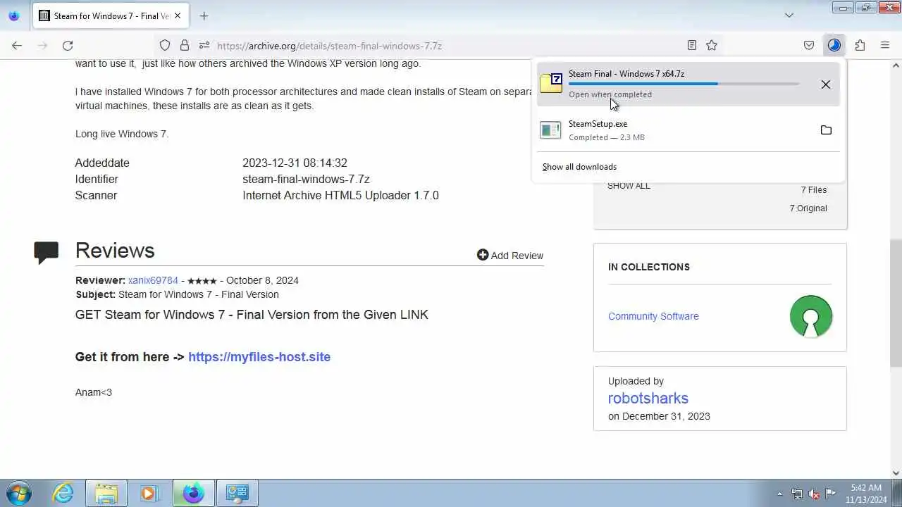Open reviewer xanix69784 profile
Image resolution: width=902 pixels, height=507 pixels.
pos(153,280)
